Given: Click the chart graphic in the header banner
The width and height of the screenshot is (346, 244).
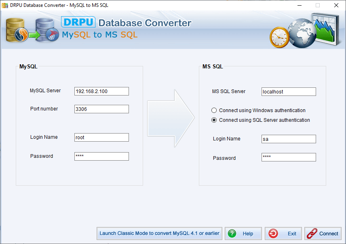Looking at the screenshot, I should tap(325, 29).
